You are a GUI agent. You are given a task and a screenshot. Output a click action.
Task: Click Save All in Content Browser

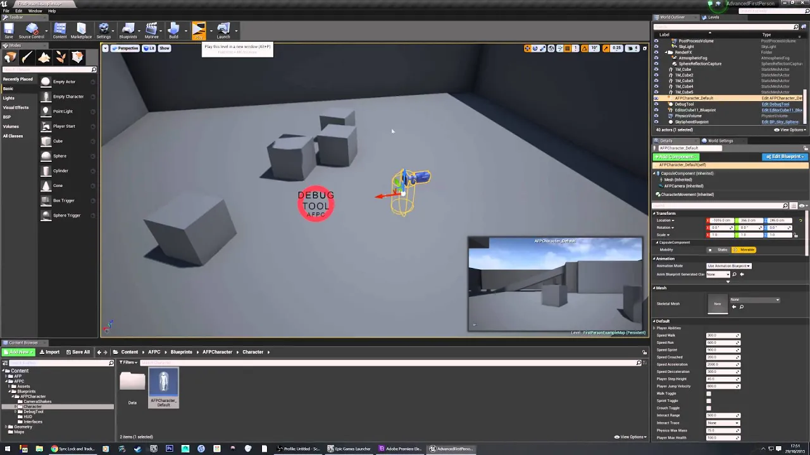pyautogui.click(x=77, y=352)
